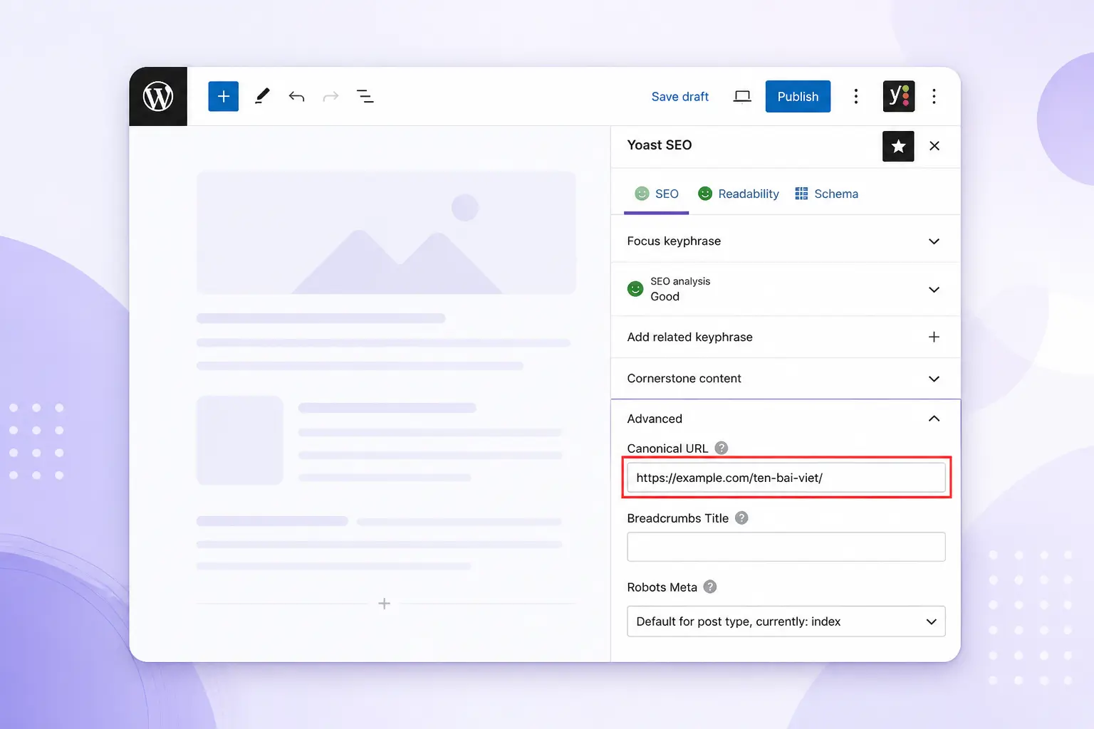
Task: Click the plus inserter below the content
Action: point(384,604)
